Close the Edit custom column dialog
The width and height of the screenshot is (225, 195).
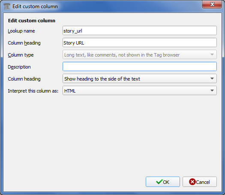212,4
